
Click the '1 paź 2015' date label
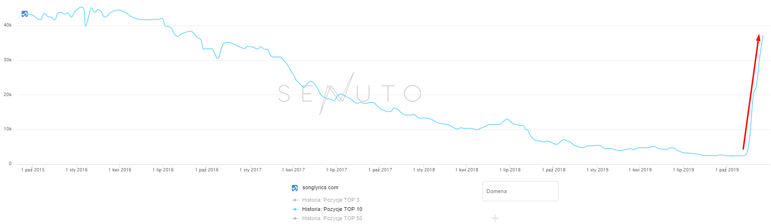click(x=33, y=170)
